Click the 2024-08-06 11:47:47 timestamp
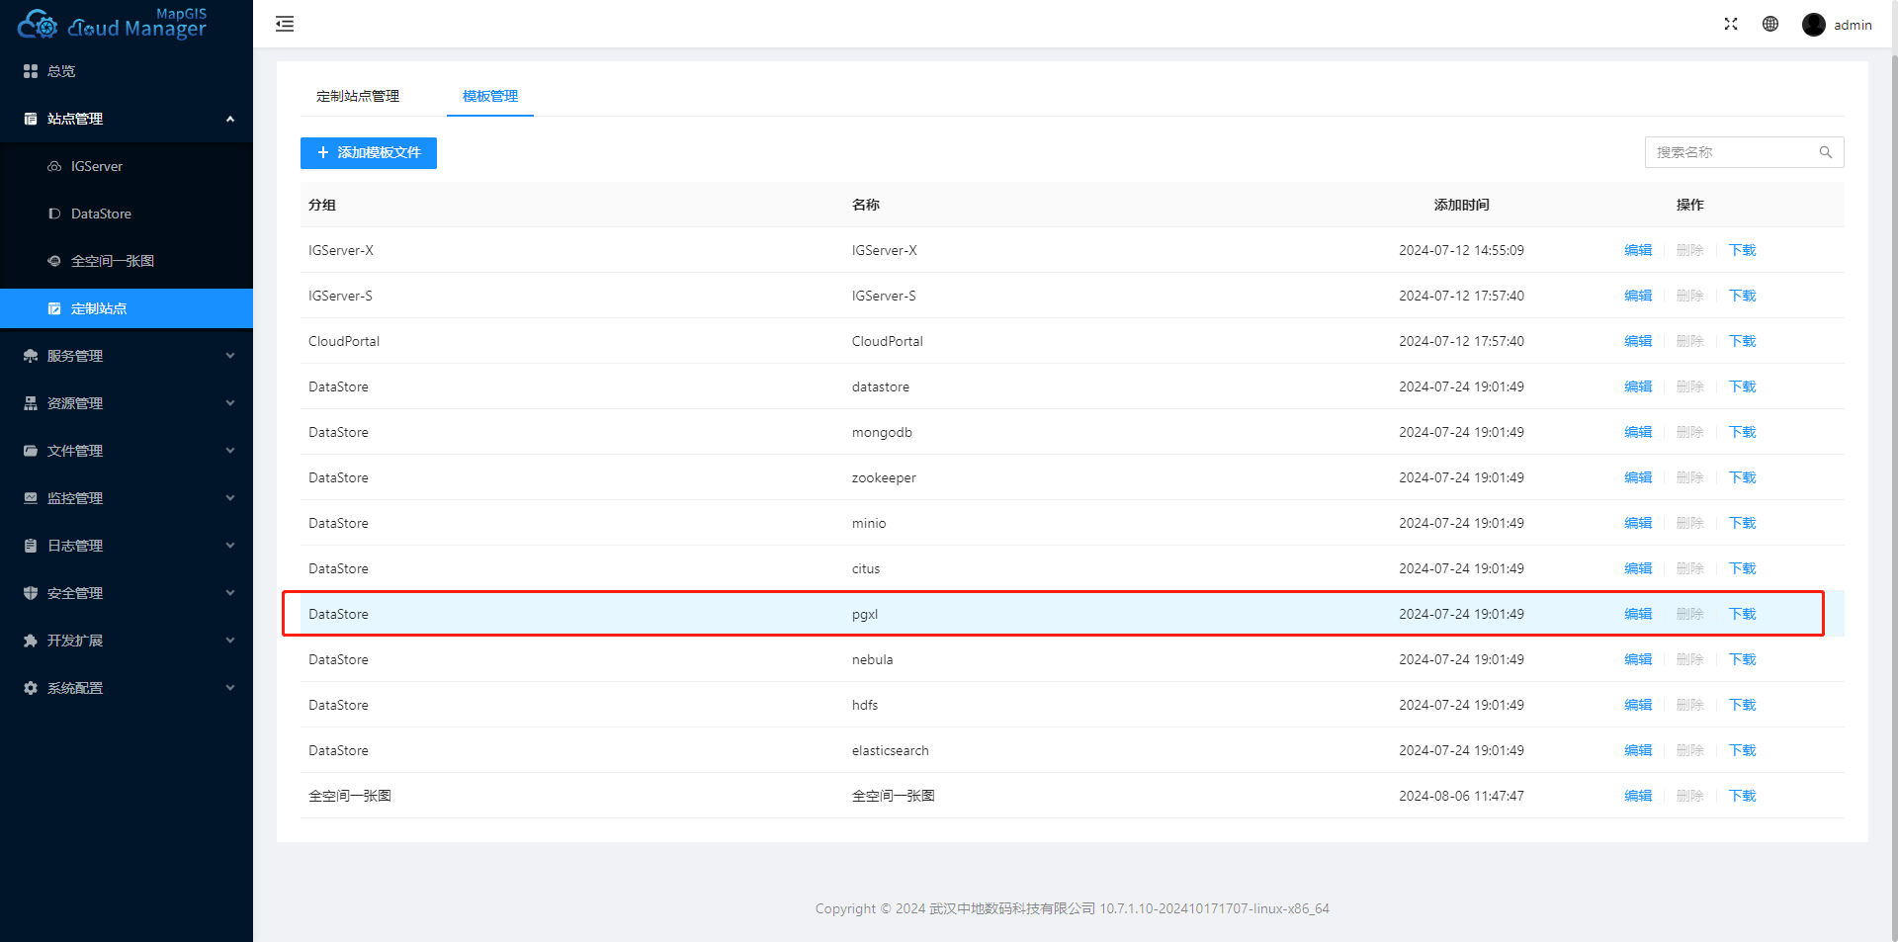Screen dimensions: 1898x942 tap(1461, 796)
